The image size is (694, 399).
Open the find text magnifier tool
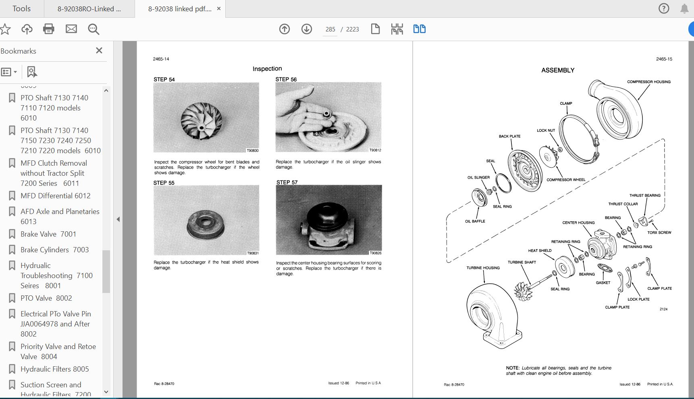coord(94,29)
